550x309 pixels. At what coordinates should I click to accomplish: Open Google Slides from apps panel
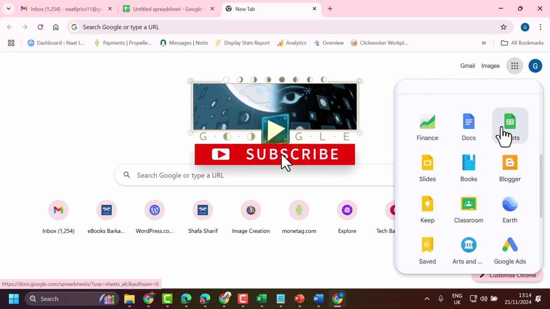pos(427,167)
